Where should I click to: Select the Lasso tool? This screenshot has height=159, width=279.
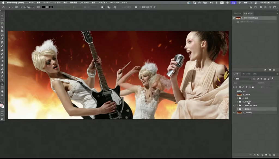pos(2,23)
